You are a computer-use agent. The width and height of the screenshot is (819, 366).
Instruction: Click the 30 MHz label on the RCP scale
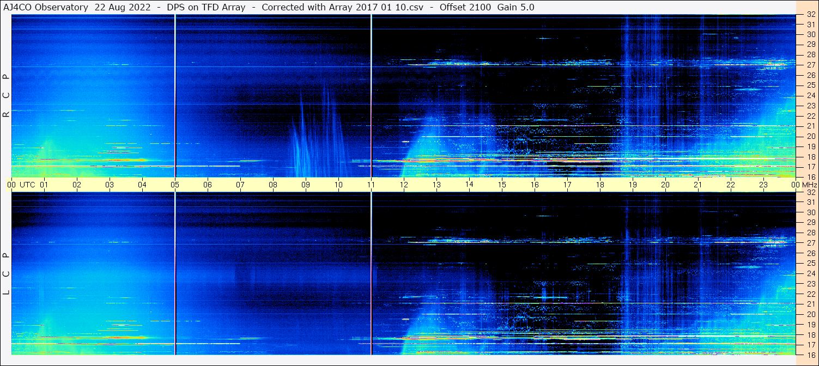pyautogui.click(x=810, y=34)
